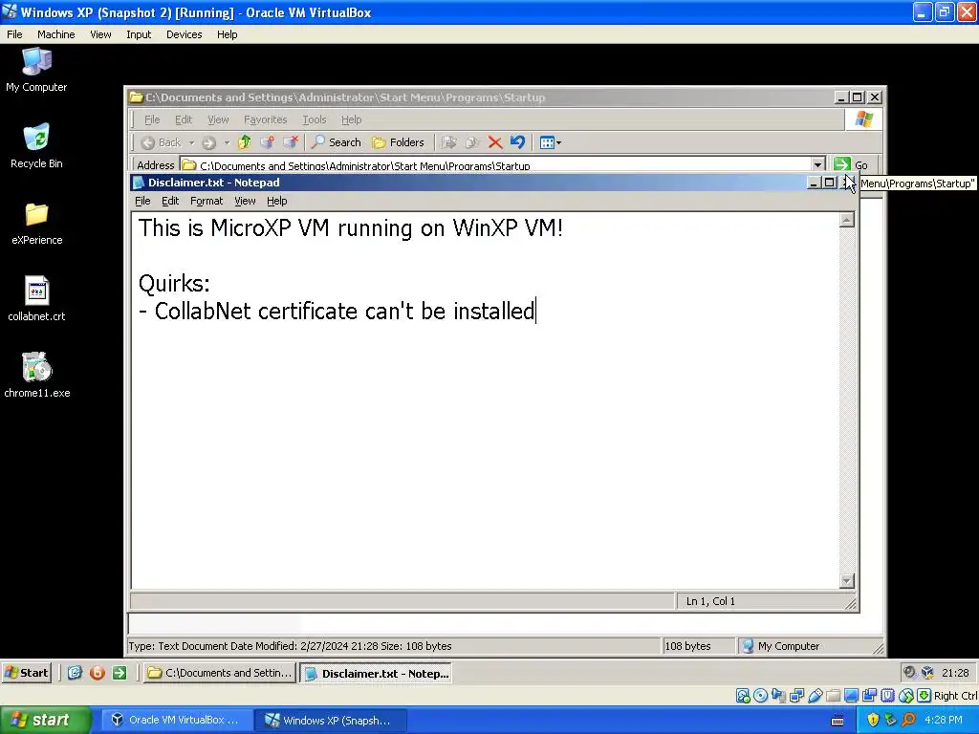Screen dimensions: 979x734
Task: Select the chrome11.exe installer icon
Action: (x=37, y=376)
